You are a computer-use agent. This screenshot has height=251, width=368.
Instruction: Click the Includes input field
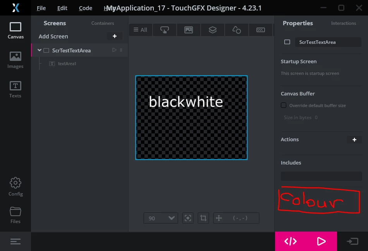[321, 176]
